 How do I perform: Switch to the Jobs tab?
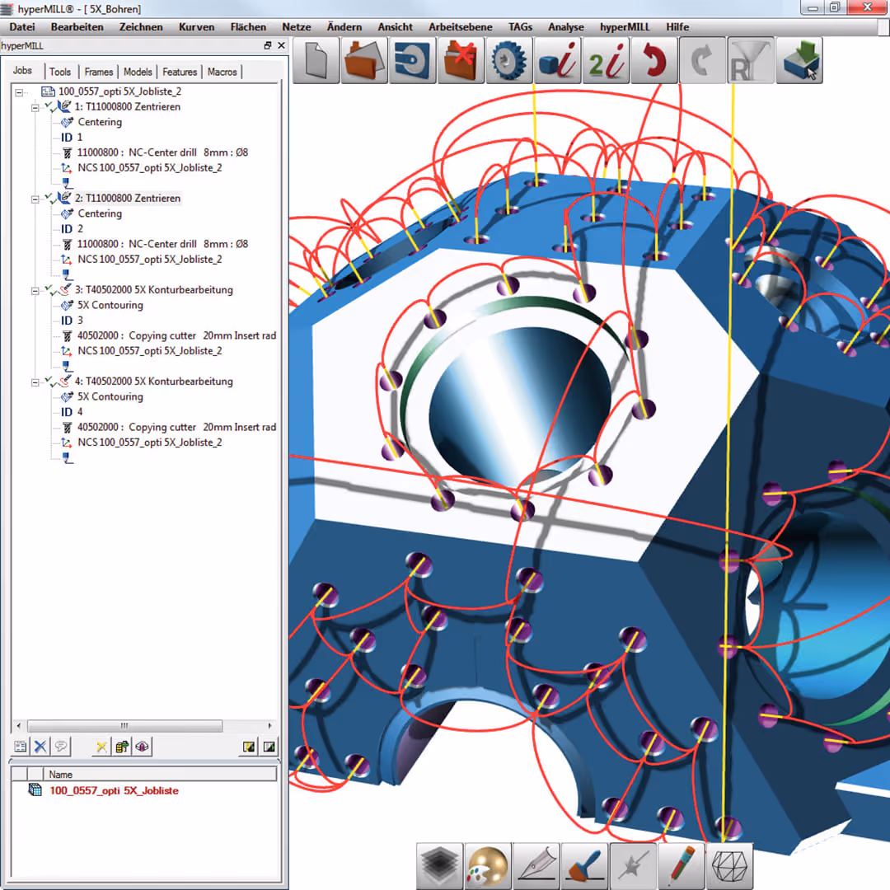23,70
